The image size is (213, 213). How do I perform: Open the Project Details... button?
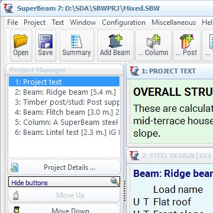pyautogui.click(x=64, y=167)
